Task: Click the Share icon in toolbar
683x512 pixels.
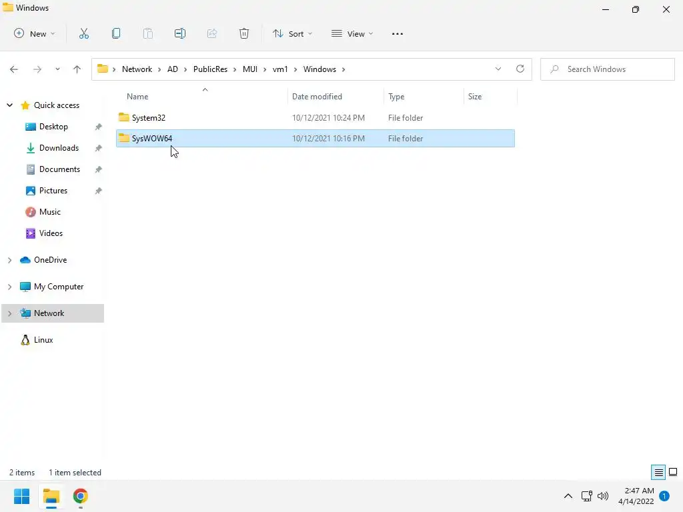Action: pos(212,33)
